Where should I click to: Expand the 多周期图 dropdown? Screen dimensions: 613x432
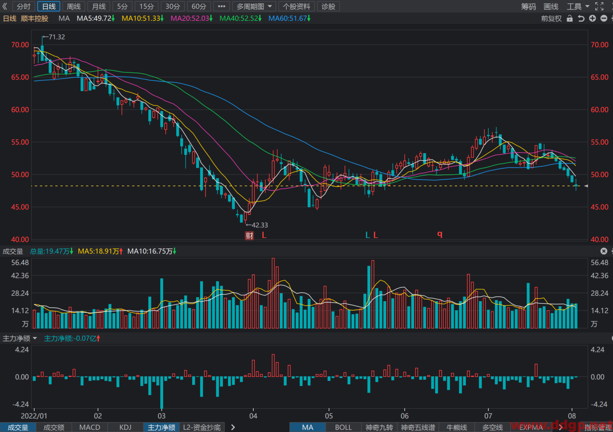pyautogui.click(x=254, y=6)
